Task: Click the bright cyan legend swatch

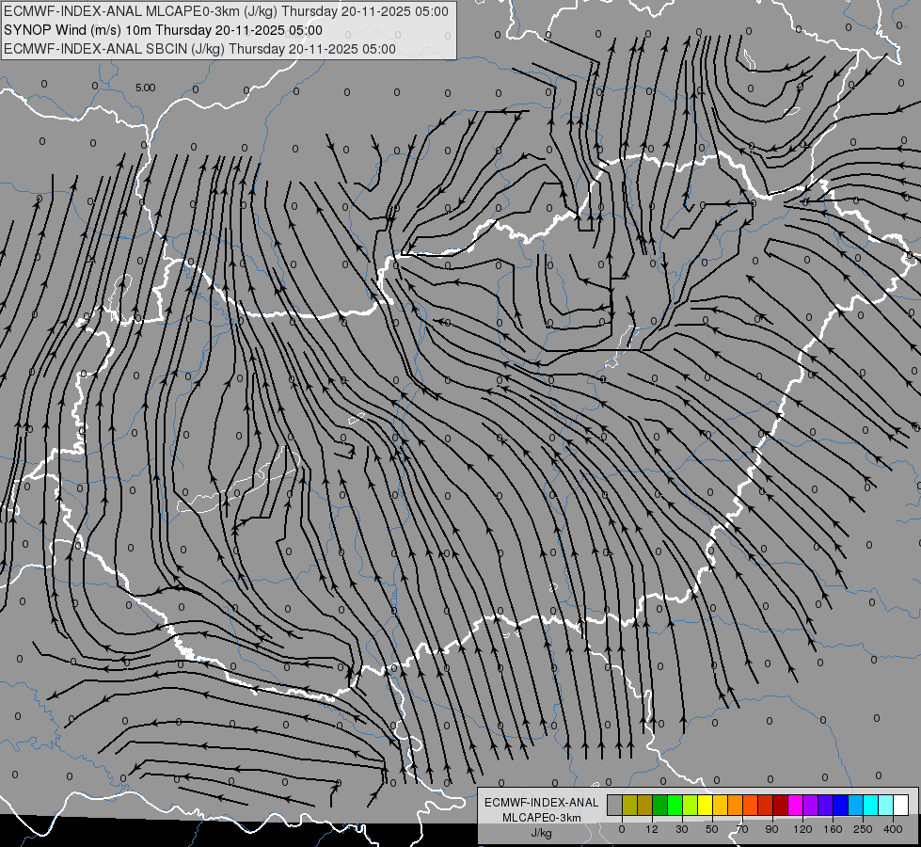Action: [871, 805]
